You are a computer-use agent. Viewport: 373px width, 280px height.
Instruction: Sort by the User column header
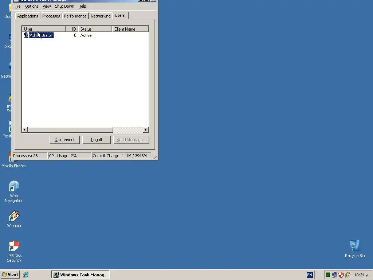pos(44,29)
